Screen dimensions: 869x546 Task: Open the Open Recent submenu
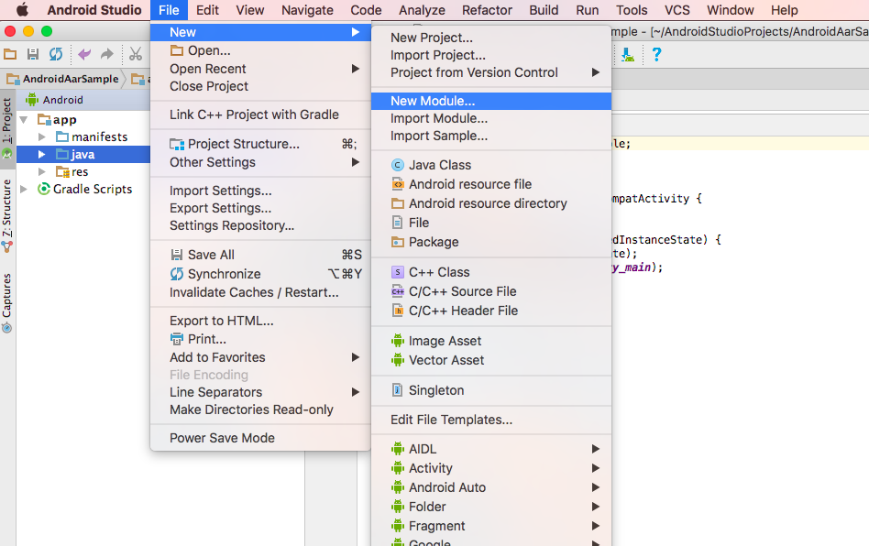(260, 69)
